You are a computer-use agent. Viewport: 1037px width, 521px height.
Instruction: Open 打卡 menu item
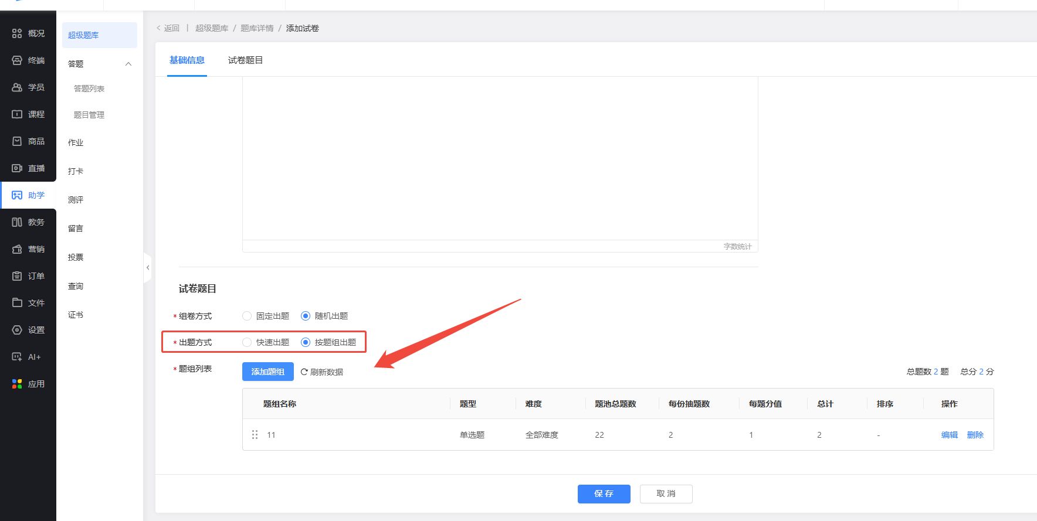(76, 171)
